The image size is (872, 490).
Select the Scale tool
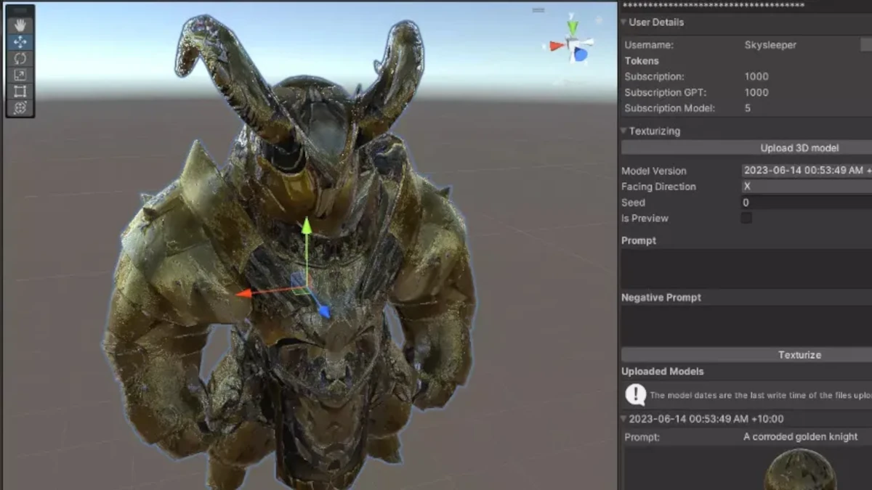(20, 75)
